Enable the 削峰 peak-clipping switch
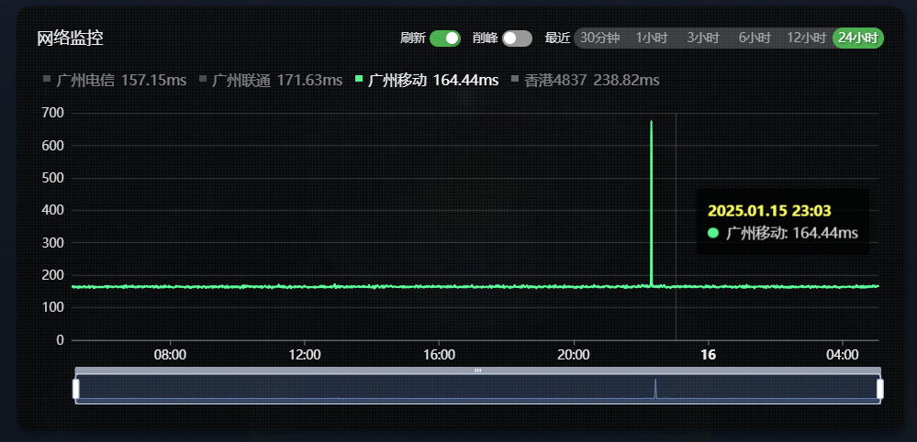 [517, 38]
